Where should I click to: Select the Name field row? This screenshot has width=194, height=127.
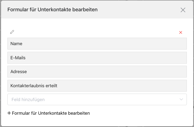(x=97, y=44)
